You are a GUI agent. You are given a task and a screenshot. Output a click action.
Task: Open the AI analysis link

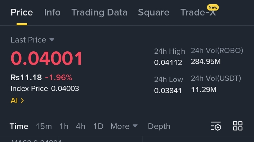click(17, 101)
